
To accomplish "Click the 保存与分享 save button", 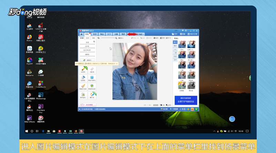I will point(192,34).
